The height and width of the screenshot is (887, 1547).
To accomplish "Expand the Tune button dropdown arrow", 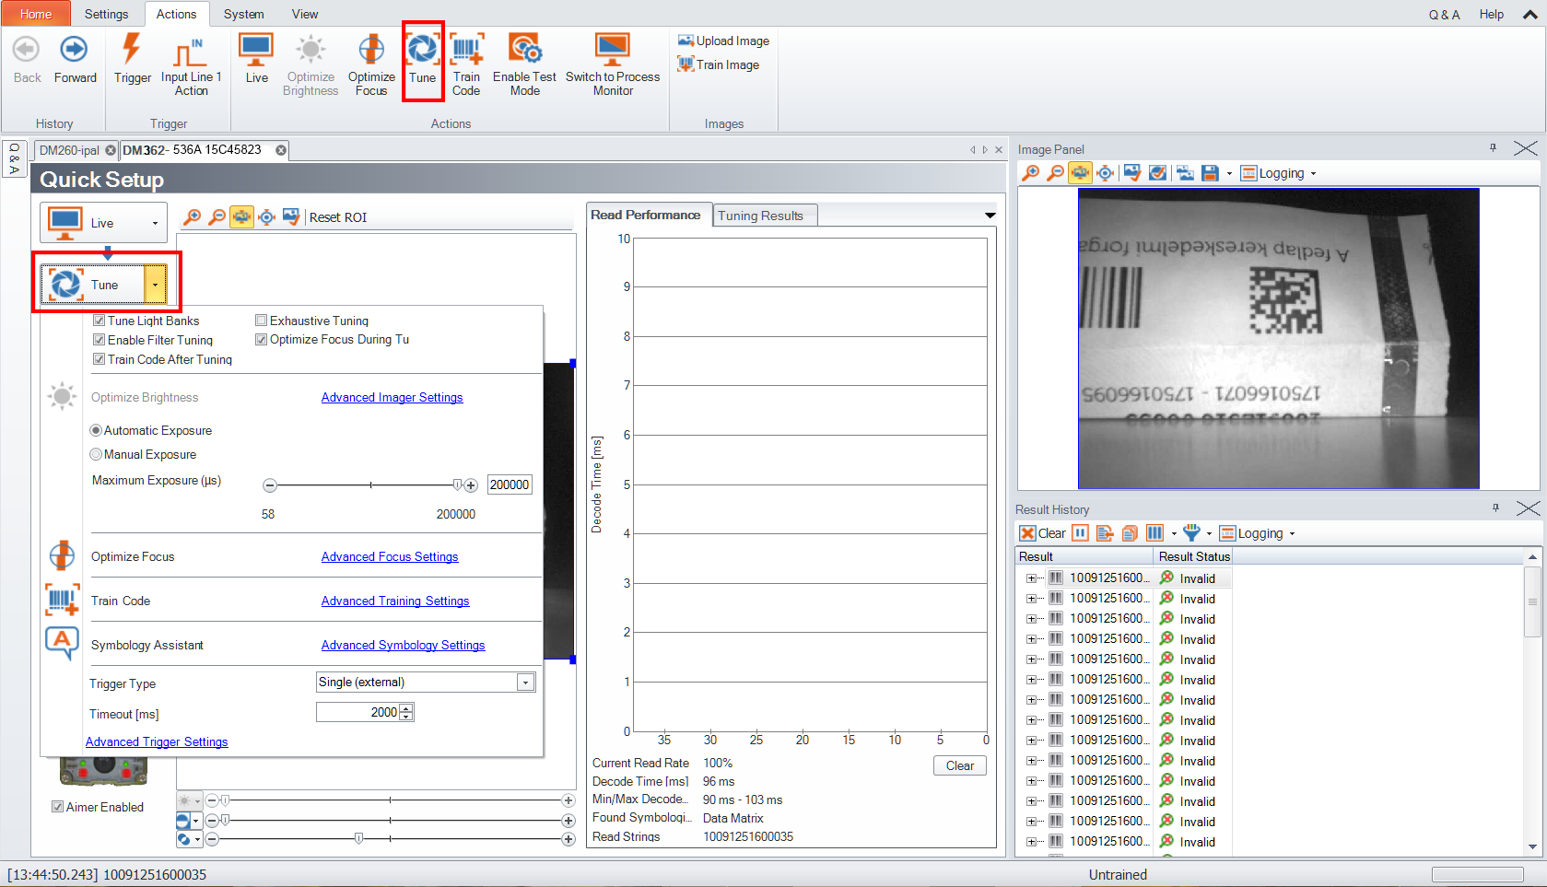I will 155,285.
